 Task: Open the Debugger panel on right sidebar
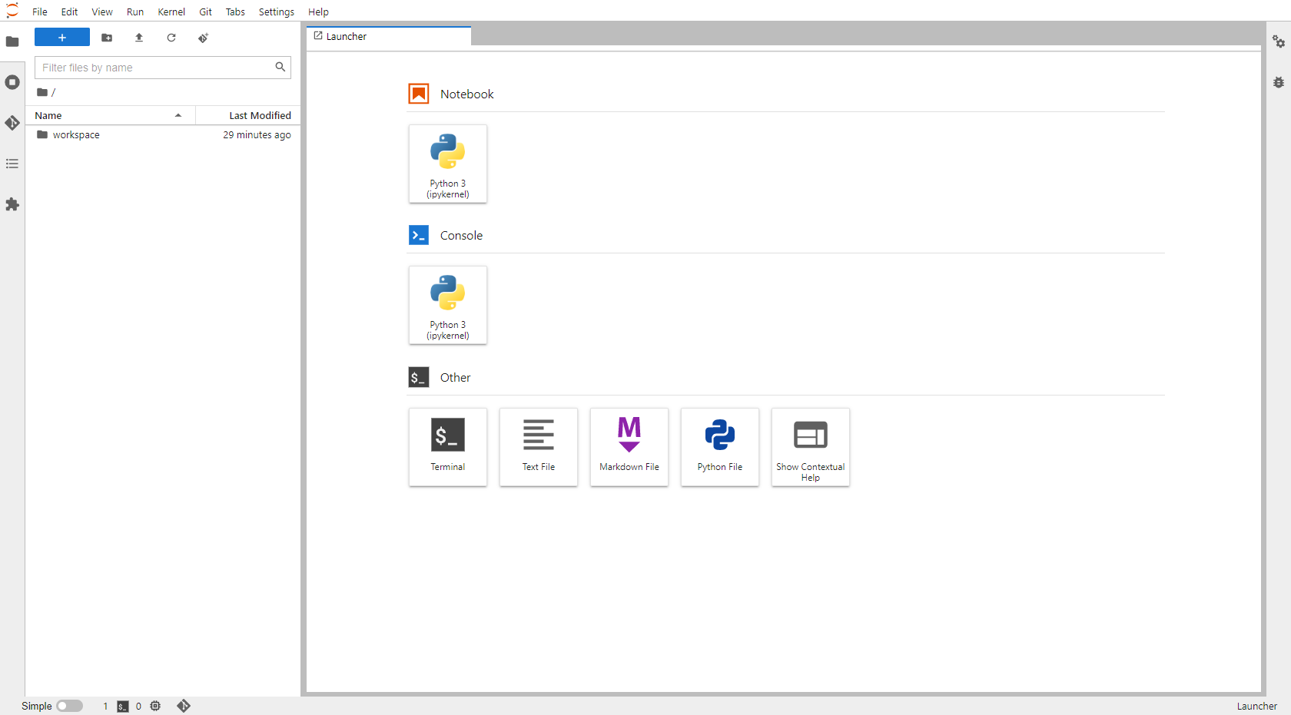tap(1279, 82)
